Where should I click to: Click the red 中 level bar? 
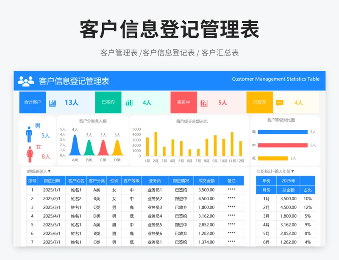[x=283, y=145]
